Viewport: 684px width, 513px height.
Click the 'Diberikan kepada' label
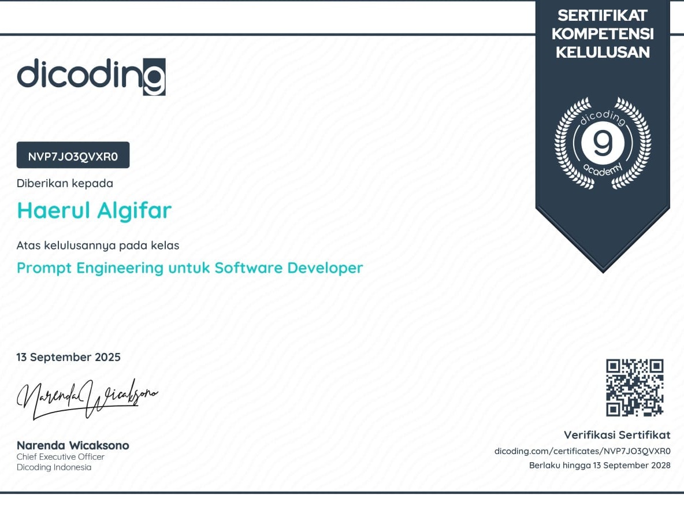coord(65,184)
